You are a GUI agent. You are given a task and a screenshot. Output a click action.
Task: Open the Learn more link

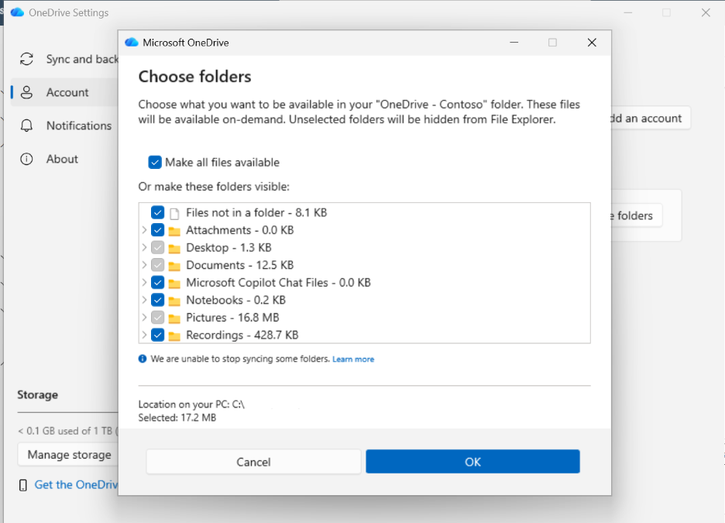click(353, 360)
